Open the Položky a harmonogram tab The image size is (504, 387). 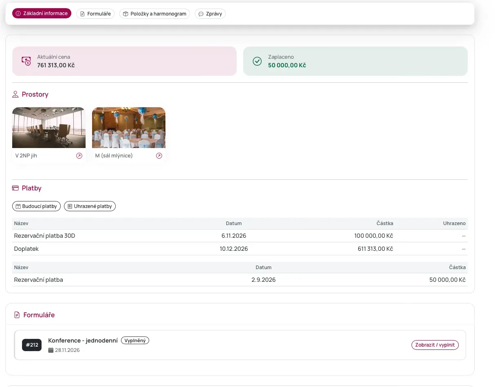154,14
